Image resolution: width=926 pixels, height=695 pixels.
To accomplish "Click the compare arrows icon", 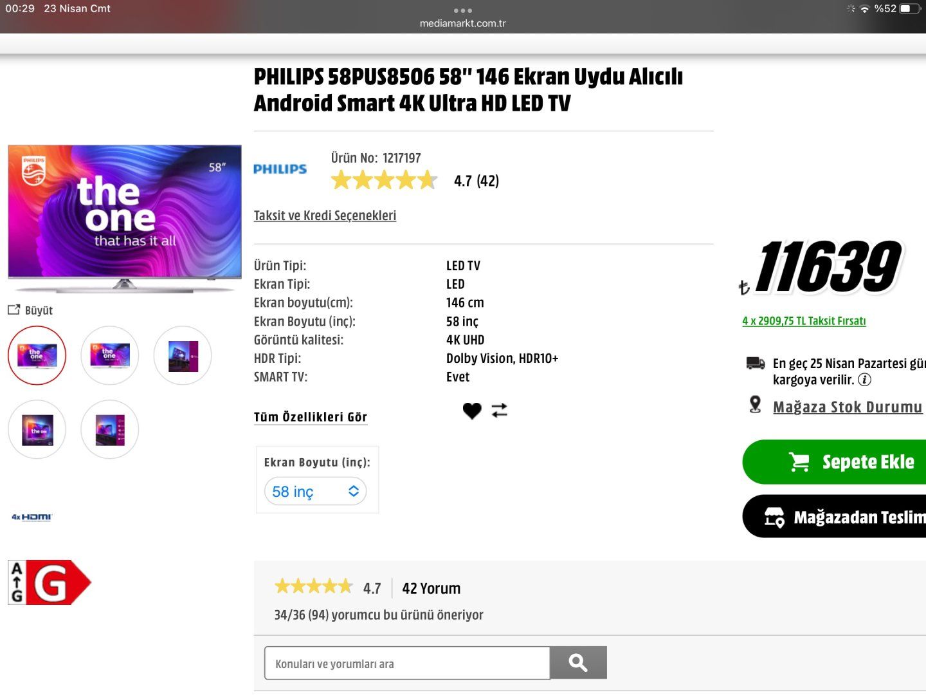I will (x=500, y=411).
